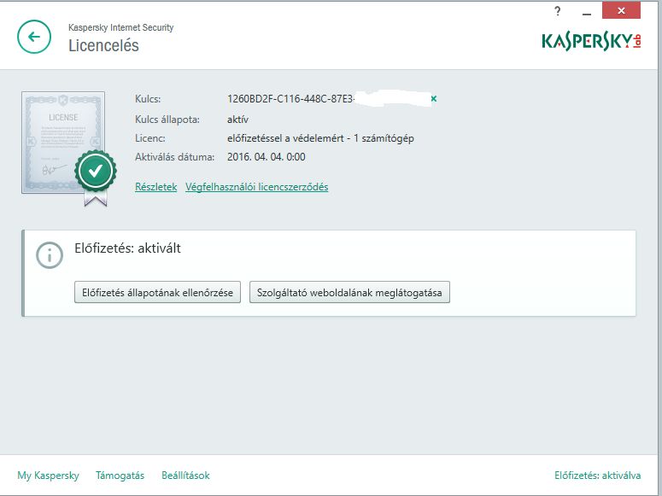The height and width of the screenshot is (496, 662).
Task: Click Előfizetés: aktiválva status link
Action: 597,476
